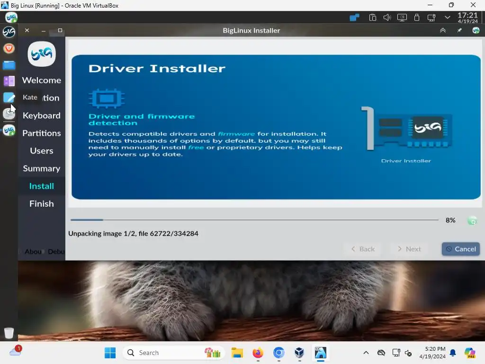Click the italic free link text
Image resolution: width=485 pixels, height=364 pixels.
point(196,147)
